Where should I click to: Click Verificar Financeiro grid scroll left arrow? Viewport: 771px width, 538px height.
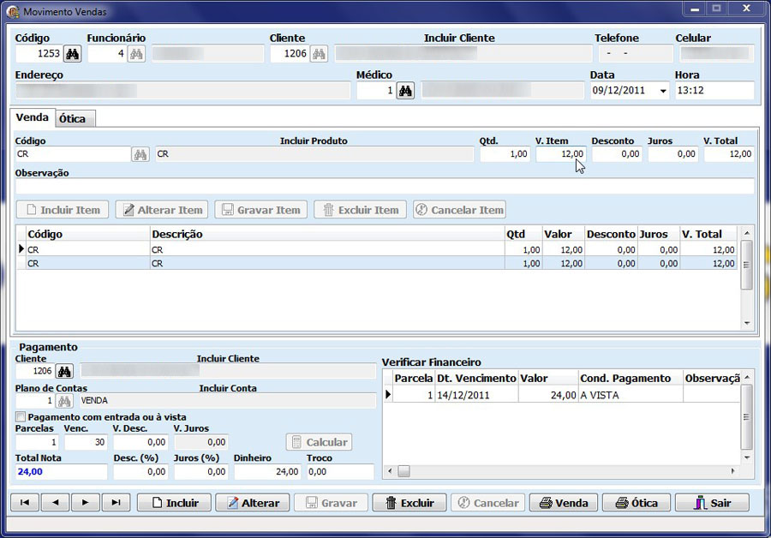click(x=390, y=471)
